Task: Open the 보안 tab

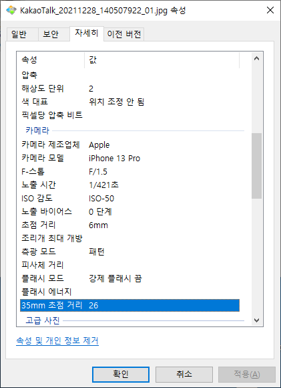Action: (x=53, y=34)
